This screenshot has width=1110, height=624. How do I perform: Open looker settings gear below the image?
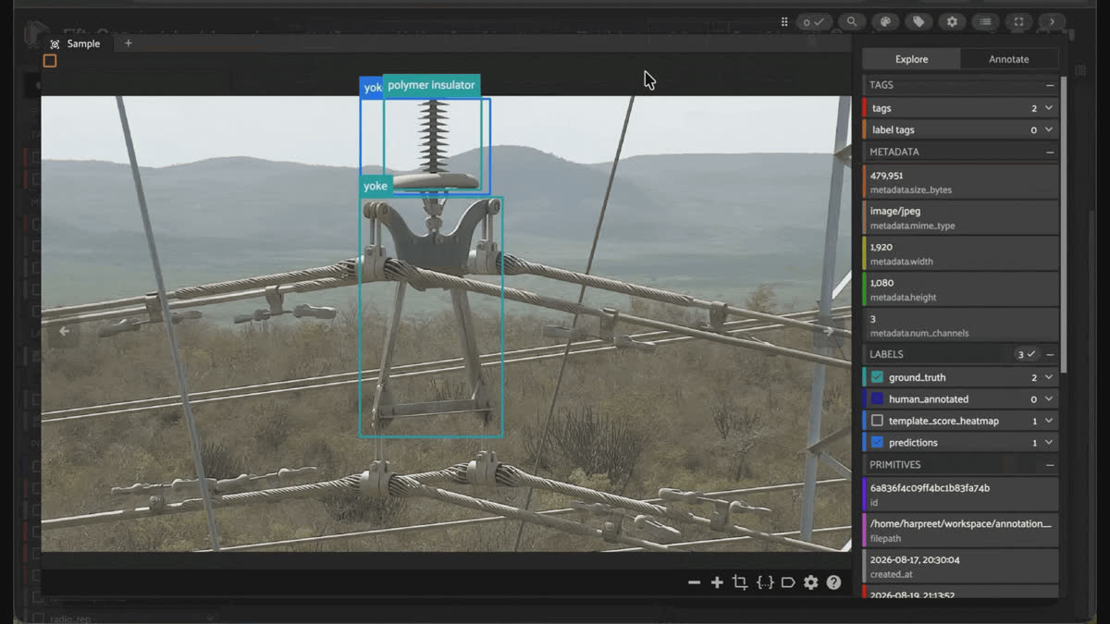tap(811, 582)
